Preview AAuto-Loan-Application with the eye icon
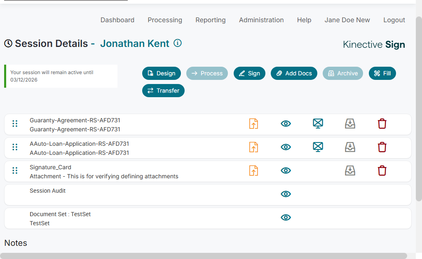The height and width of the screenshot is (259, 422). click(286, 147)
